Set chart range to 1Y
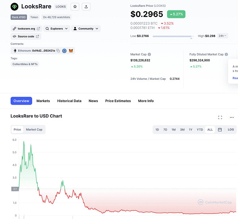Image resolution: width=238 pixels, height=219 pixels. point(191,130)
